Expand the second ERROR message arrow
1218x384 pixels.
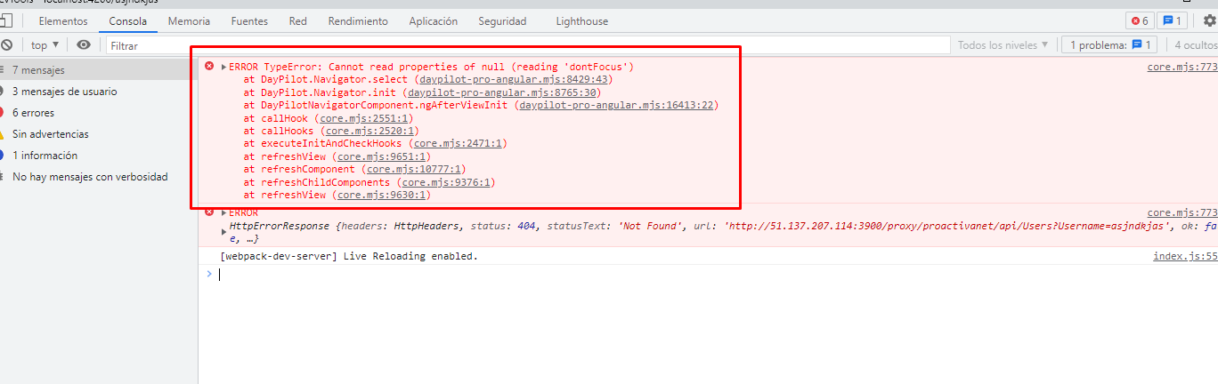click(224, 213)
